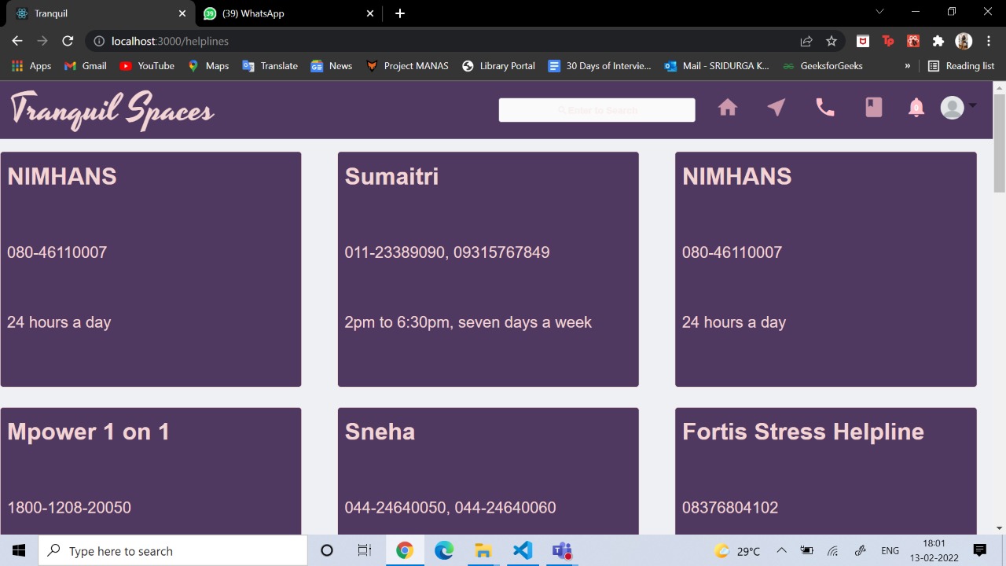The width and height of the screenshot is (1006, 566).
Task: Open the Windows notification center
Action: (979, 551)
